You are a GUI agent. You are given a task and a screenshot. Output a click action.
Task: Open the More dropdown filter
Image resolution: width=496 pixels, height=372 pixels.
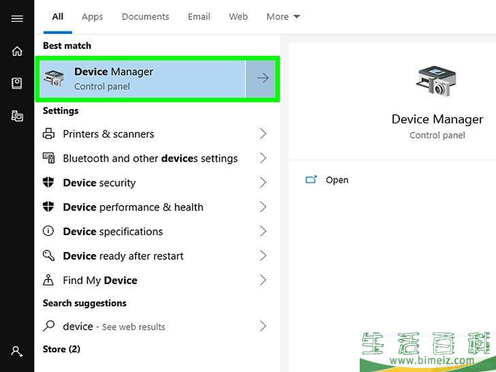[x=283, y=16]
